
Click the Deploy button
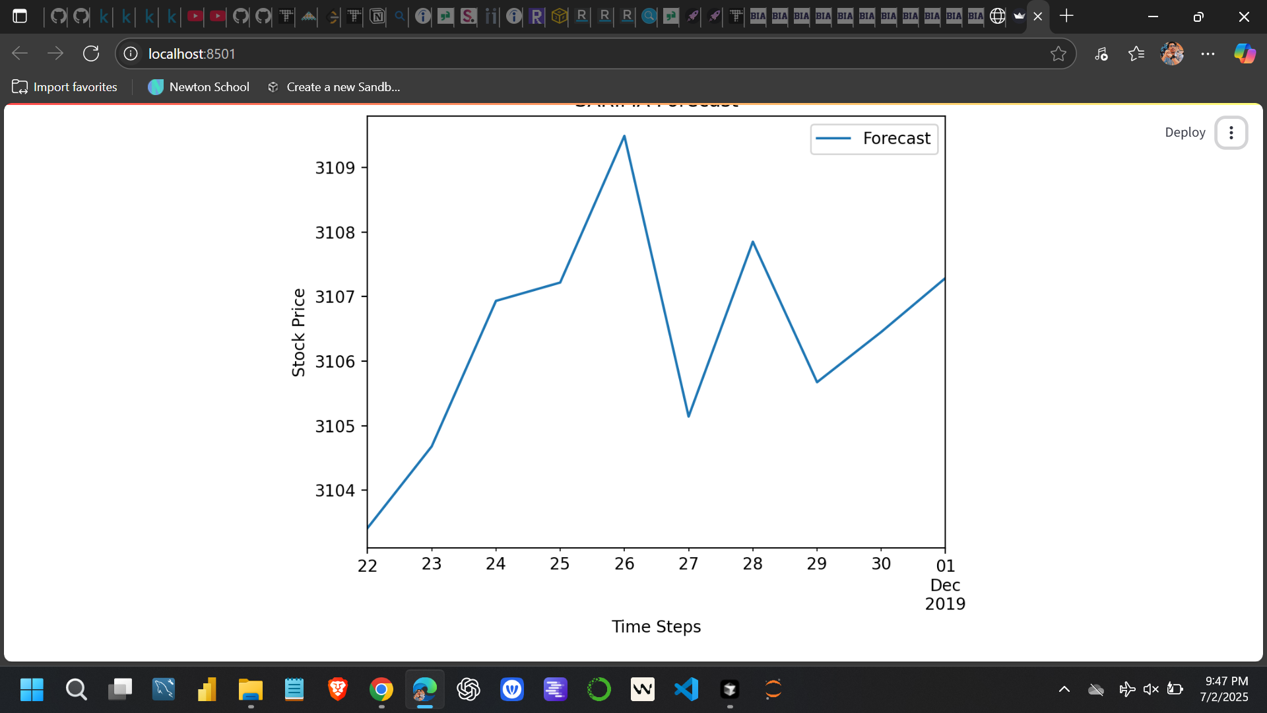1185,132
